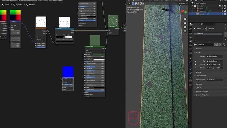Click the zoom magnifier icon in viewport
The image size is (227, 128).
tap(185, 19)
